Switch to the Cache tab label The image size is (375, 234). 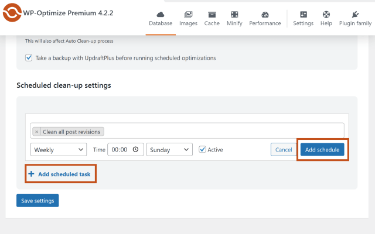[212, 23]
